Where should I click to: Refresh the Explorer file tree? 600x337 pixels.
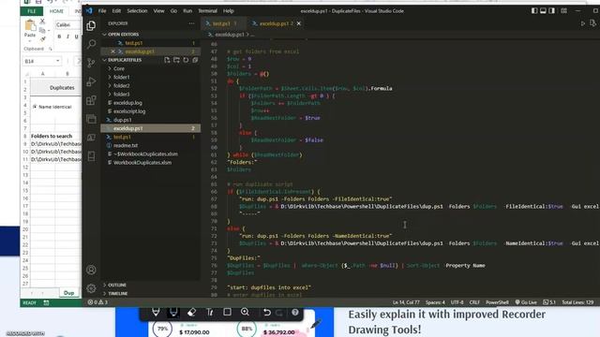tap(186, 60)
